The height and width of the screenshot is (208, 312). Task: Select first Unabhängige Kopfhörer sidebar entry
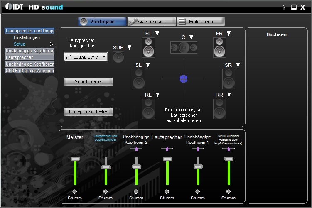click(29, 51)
